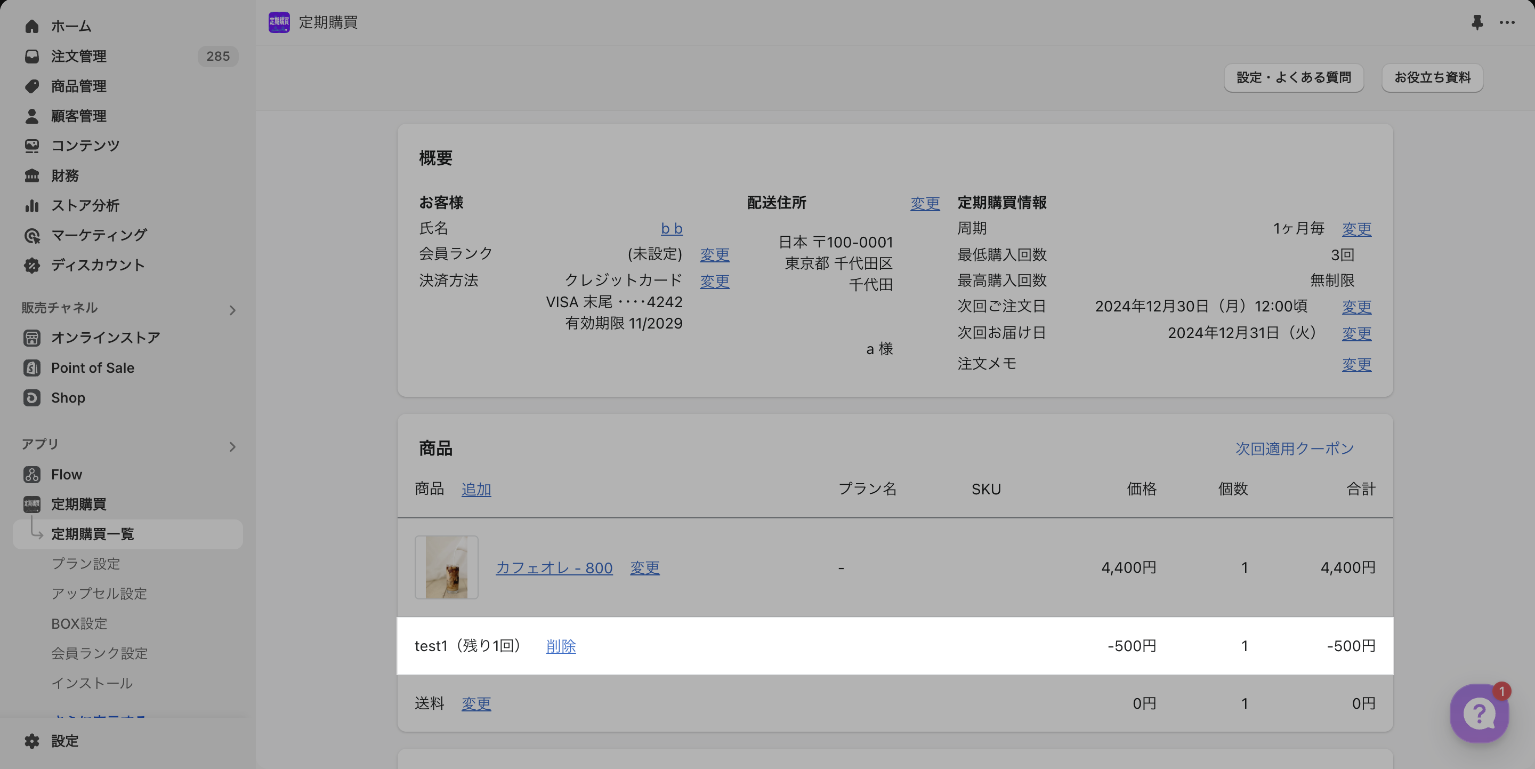Click the Settings gear icon
Screen dimensions: 1535x769
coord(31,741)
